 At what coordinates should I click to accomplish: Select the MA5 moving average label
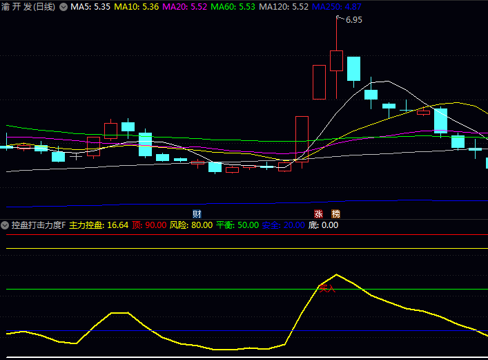[90, 7]
